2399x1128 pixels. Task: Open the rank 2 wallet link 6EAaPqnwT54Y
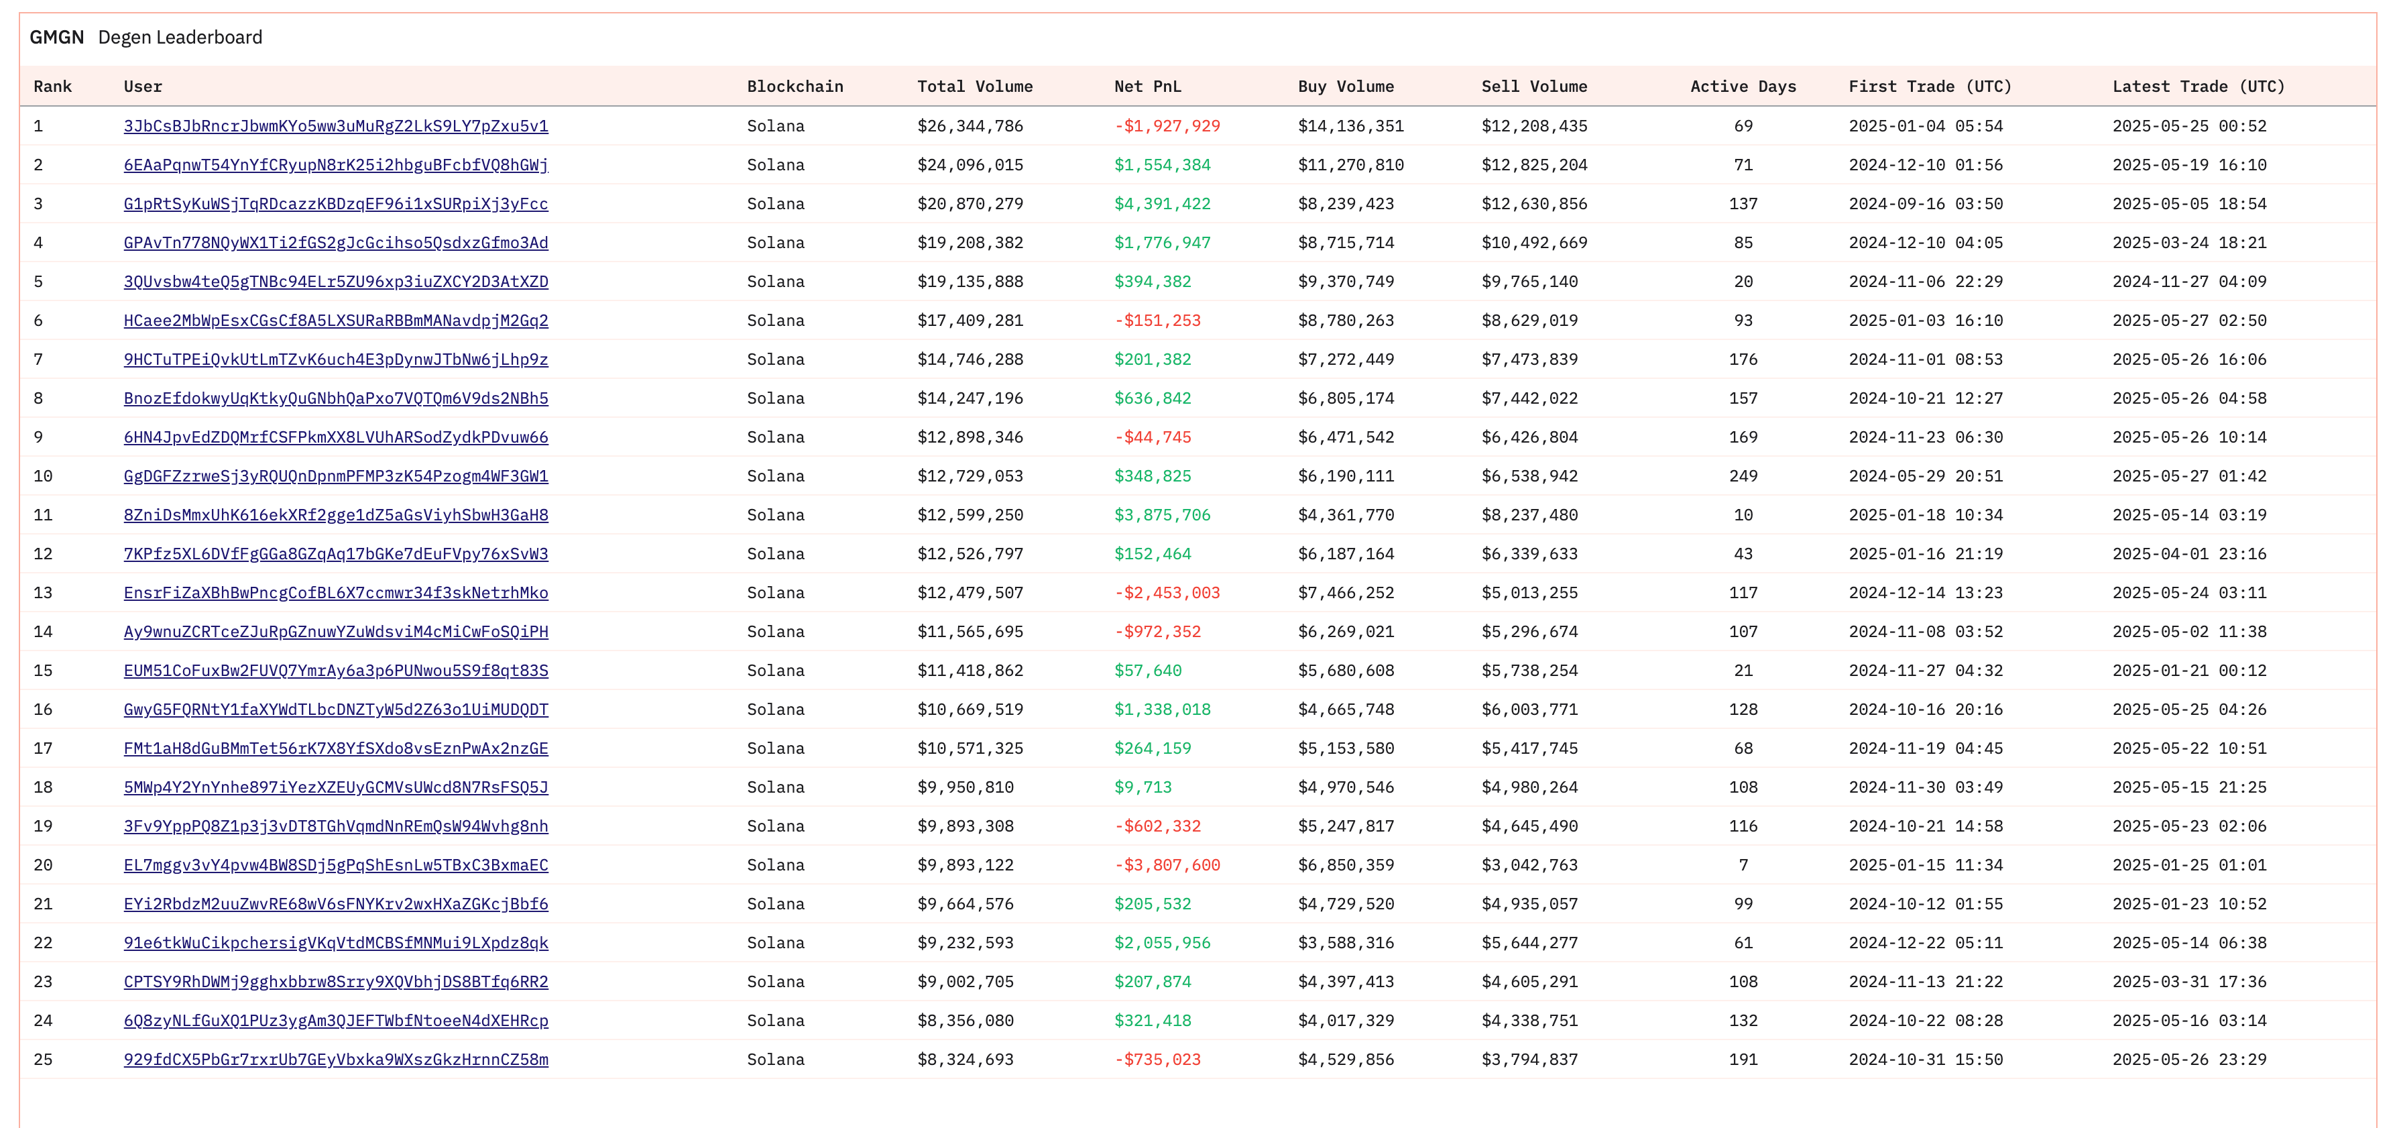click(x=335, y=165)
